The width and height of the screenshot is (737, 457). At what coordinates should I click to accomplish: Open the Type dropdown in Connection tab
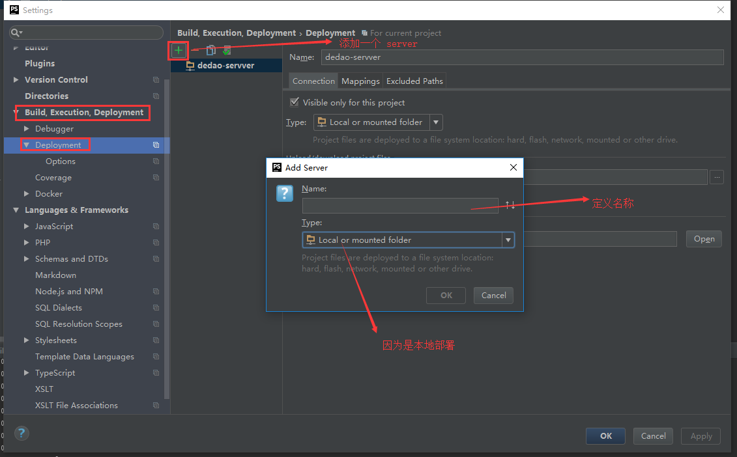[x=436, y=122]
